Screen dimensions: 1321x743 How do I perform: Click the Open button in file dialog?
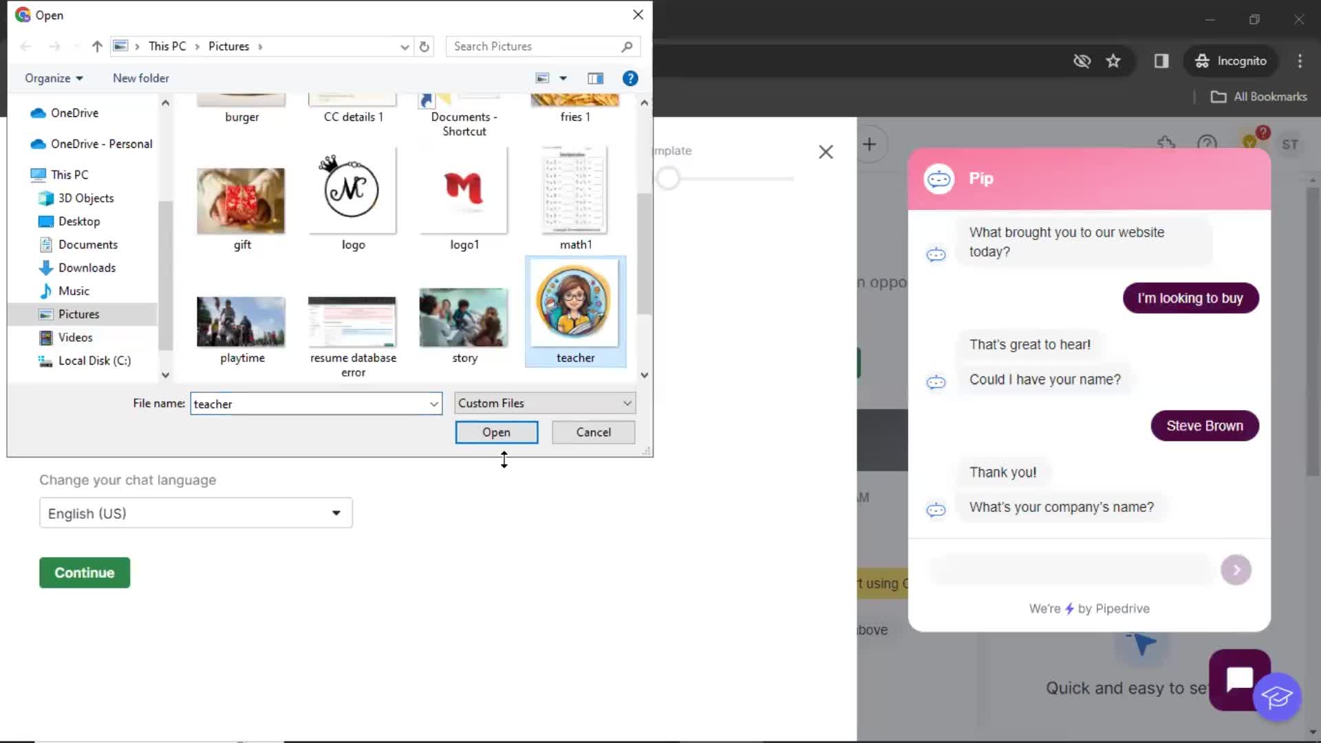(x=497, y=433)
